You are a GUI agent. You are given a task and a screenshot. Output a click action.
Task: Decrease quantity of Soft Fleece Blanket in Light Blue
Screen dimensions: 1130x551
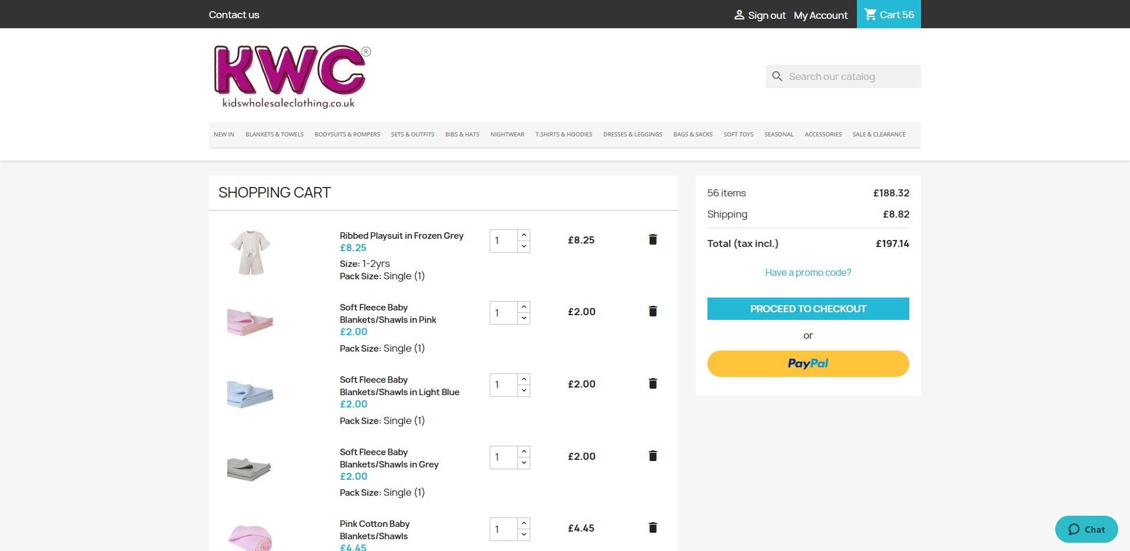[x=524, y=390]
